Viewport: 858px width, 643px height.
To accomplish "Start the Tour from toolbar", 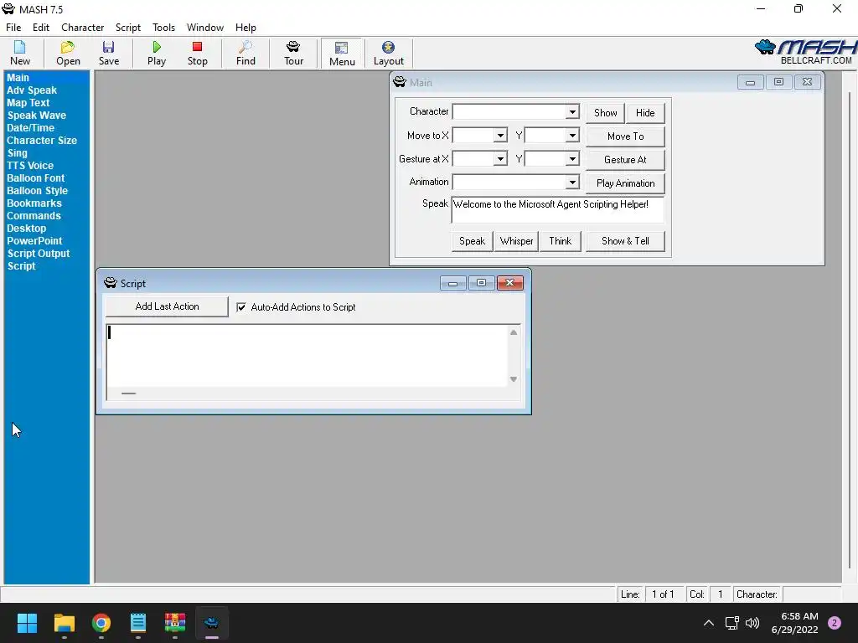I will 293,53.
